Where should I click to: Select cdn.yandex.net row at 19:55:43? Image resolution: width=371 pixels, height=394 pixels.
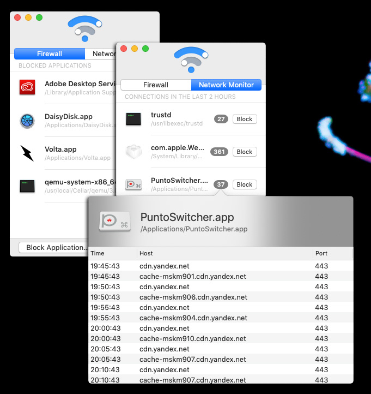point(221,308)
